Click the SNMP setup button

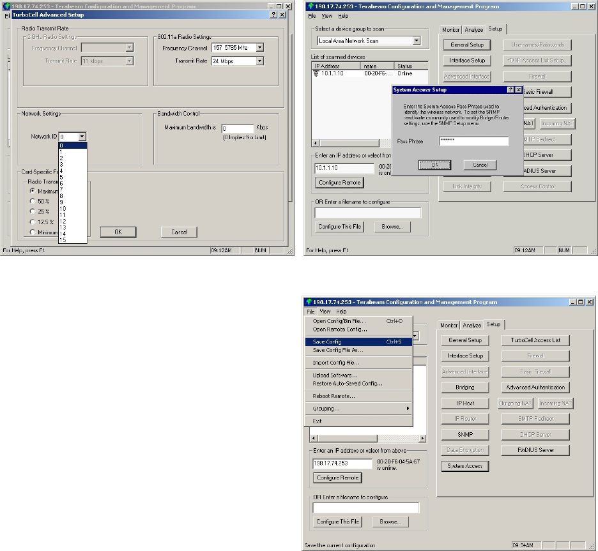click(x=465, y=434)
